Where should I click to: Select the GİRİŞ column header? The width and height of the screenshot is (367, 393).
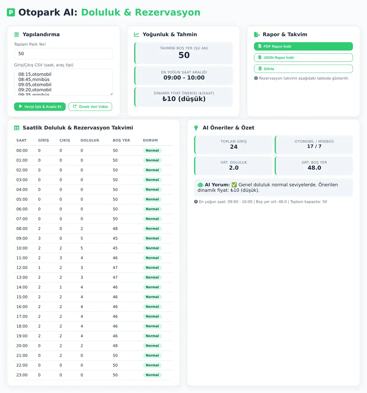43,140
